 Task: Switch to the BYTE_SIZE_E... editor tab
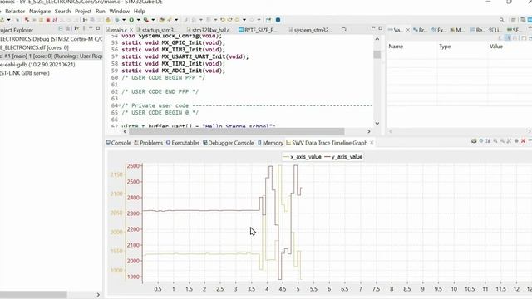(258, 30)
